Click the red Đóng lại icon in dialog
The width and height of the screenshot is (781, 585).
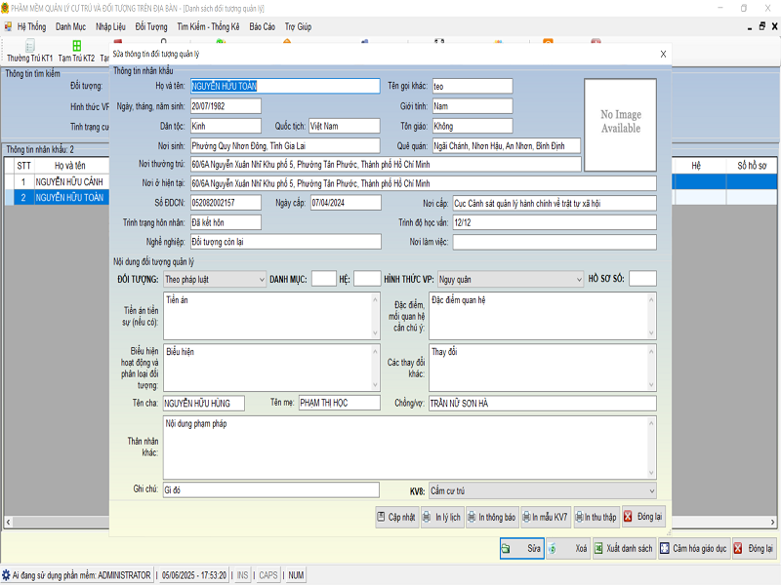(628, 517)
